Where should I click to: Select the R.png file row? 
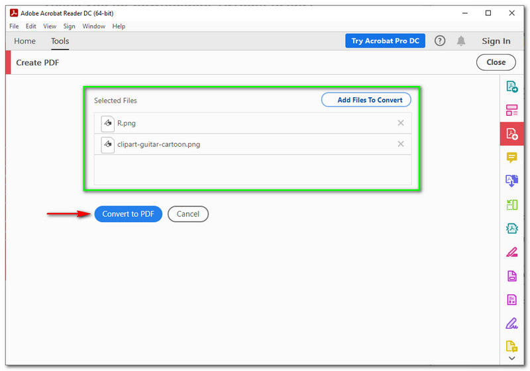pos(253,123)
